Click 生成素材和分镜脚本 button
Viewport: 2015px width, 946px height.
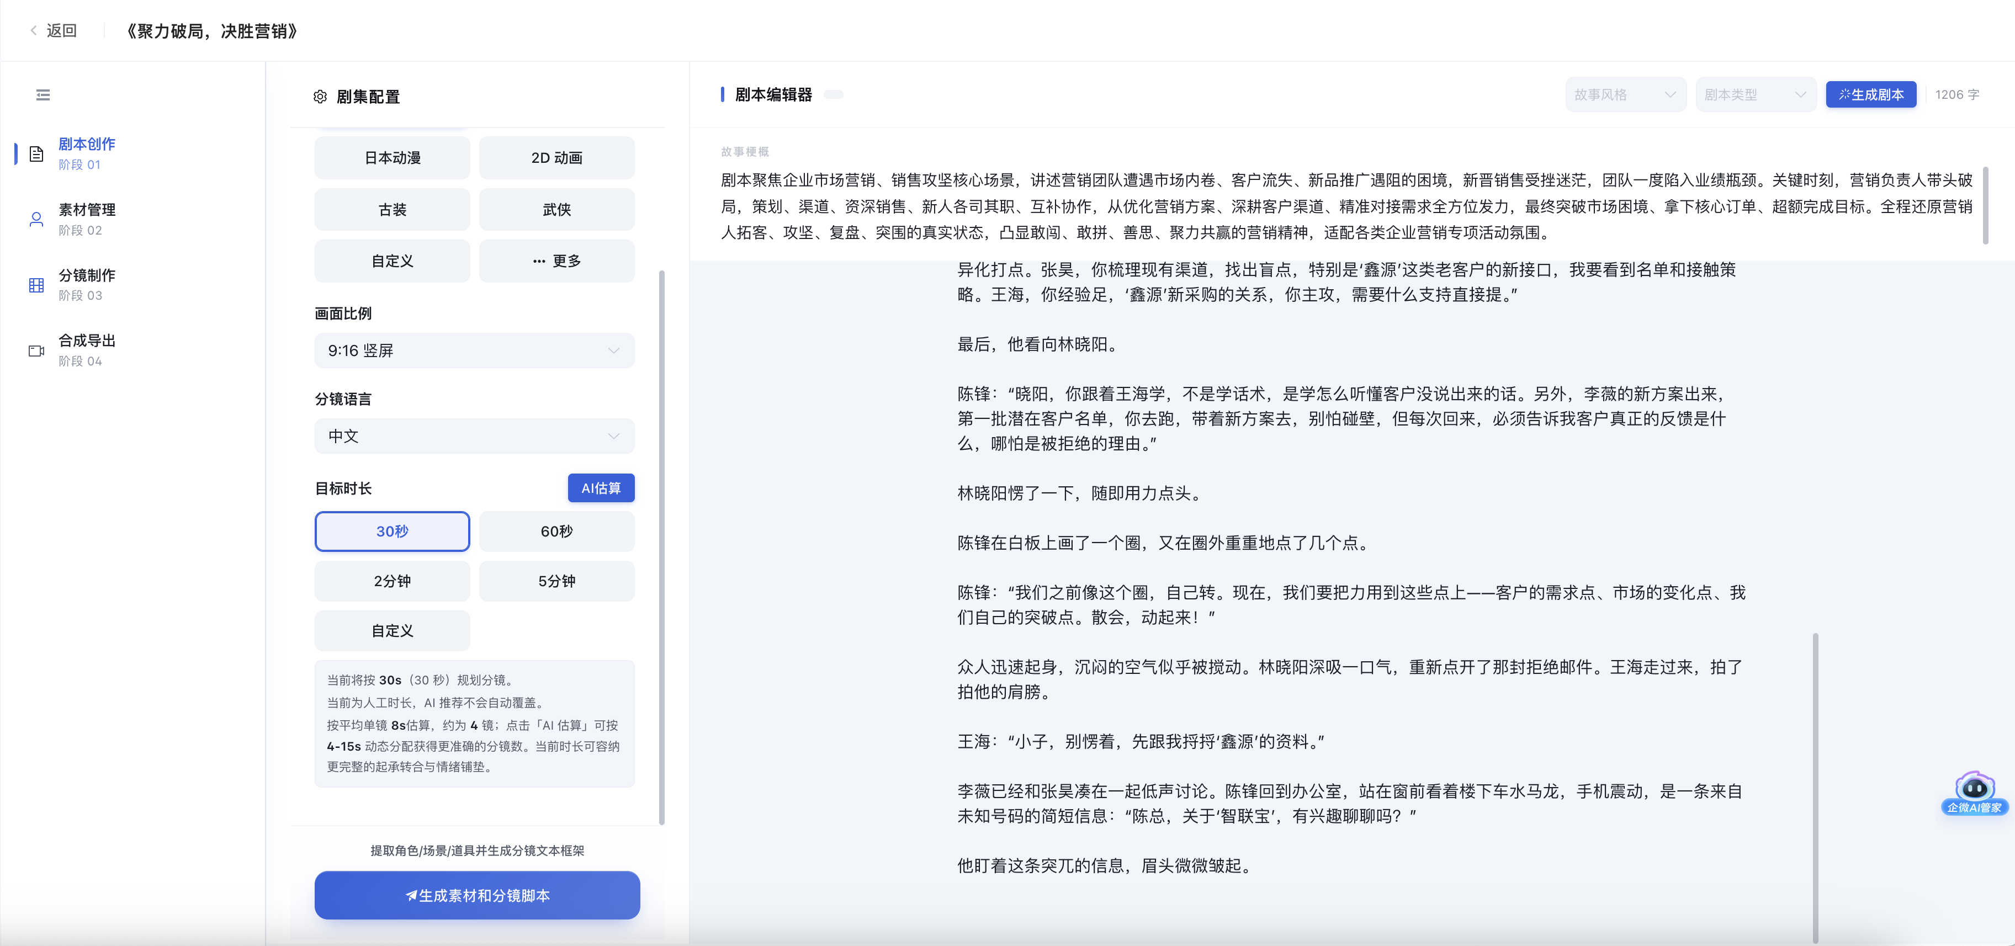coord(477,895)
